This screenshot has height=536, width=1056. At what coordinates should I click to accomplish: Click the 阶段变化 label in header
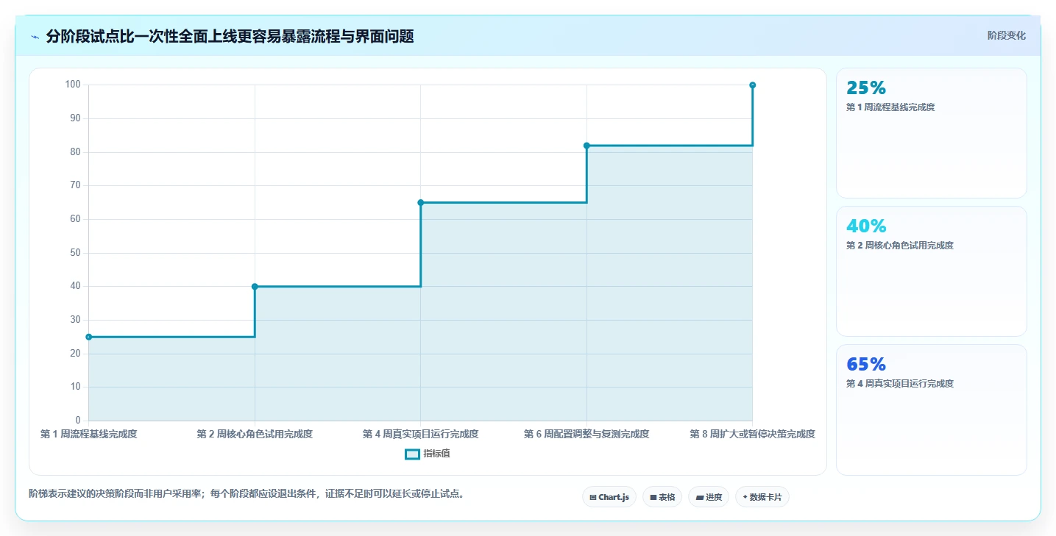[x=1006, y=36]
